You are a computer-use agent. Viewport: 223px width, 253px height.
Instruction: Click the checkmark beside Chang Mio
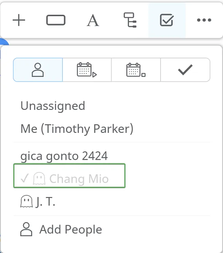tap(24, 179)
